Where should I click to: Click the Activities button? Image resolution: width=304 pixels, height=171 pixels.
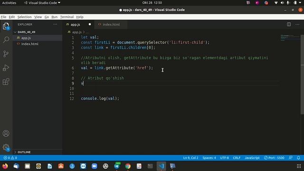click(x=9, y=3)
